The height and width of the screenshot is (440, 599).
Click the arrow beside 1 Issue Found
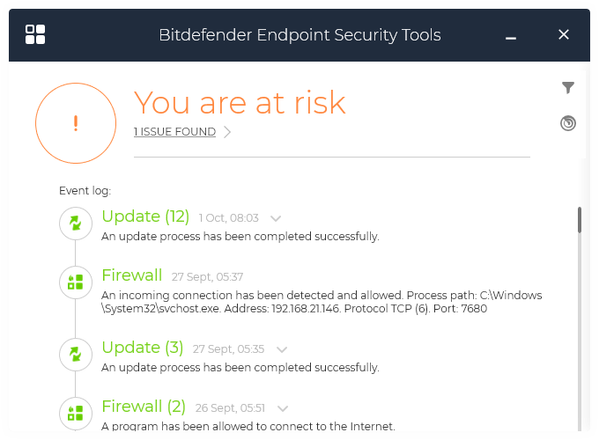pos(227,132)
